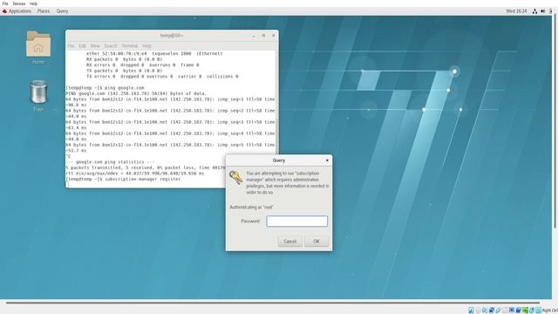Screen dimensions: 558x314
Task: Click the 'ping google.com' command line
Action: pos(105,87)
